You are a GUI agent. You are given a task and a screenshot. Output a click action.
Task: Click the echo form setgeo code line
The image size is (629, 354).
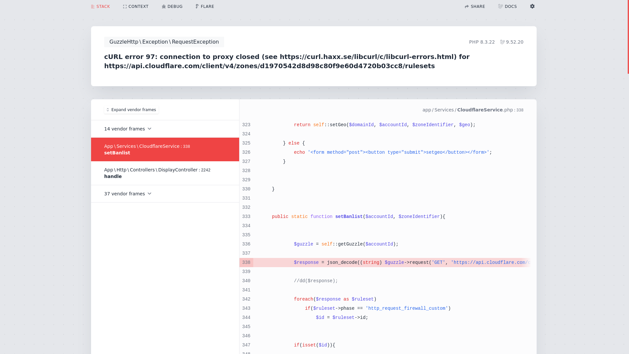click(393, 152)
